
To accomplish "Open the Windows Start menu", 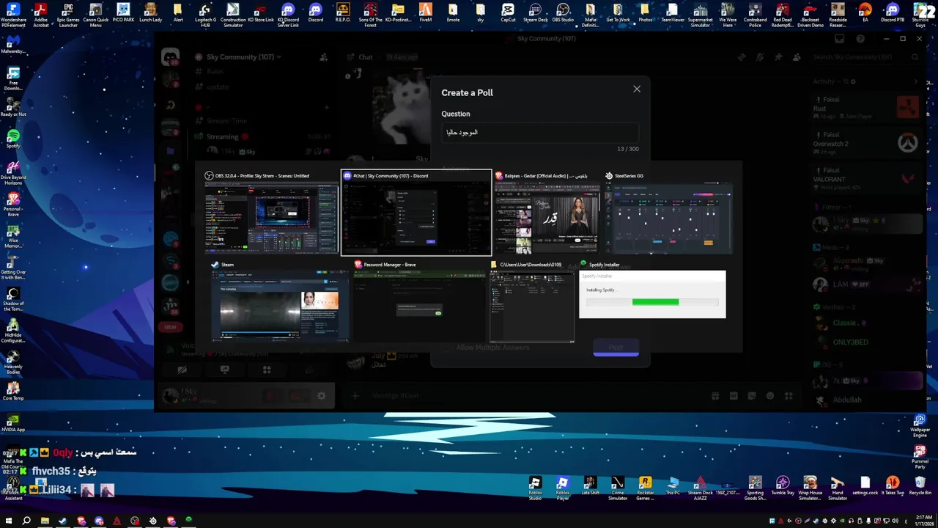I will [8, 521].
